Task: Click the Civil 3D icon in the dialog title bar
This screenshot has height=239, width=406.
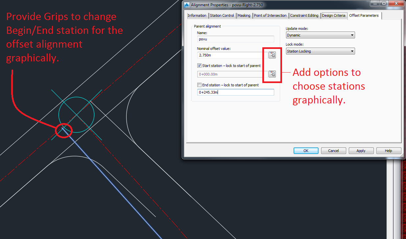Action: (186, 5)
